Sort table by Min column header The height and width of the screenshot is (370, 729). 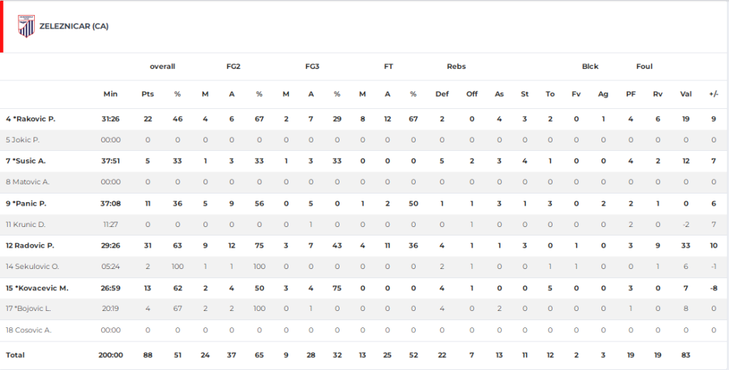(x=110, y=94)
